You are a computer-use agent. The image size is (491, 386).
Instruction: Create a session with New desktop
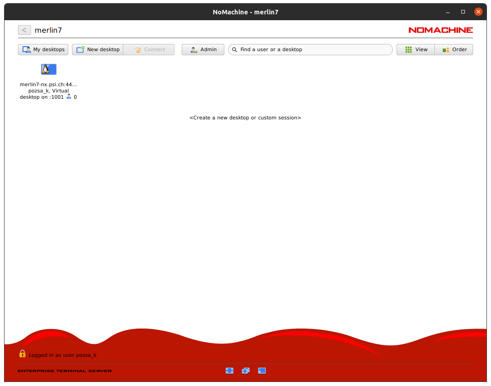[98, 49]
